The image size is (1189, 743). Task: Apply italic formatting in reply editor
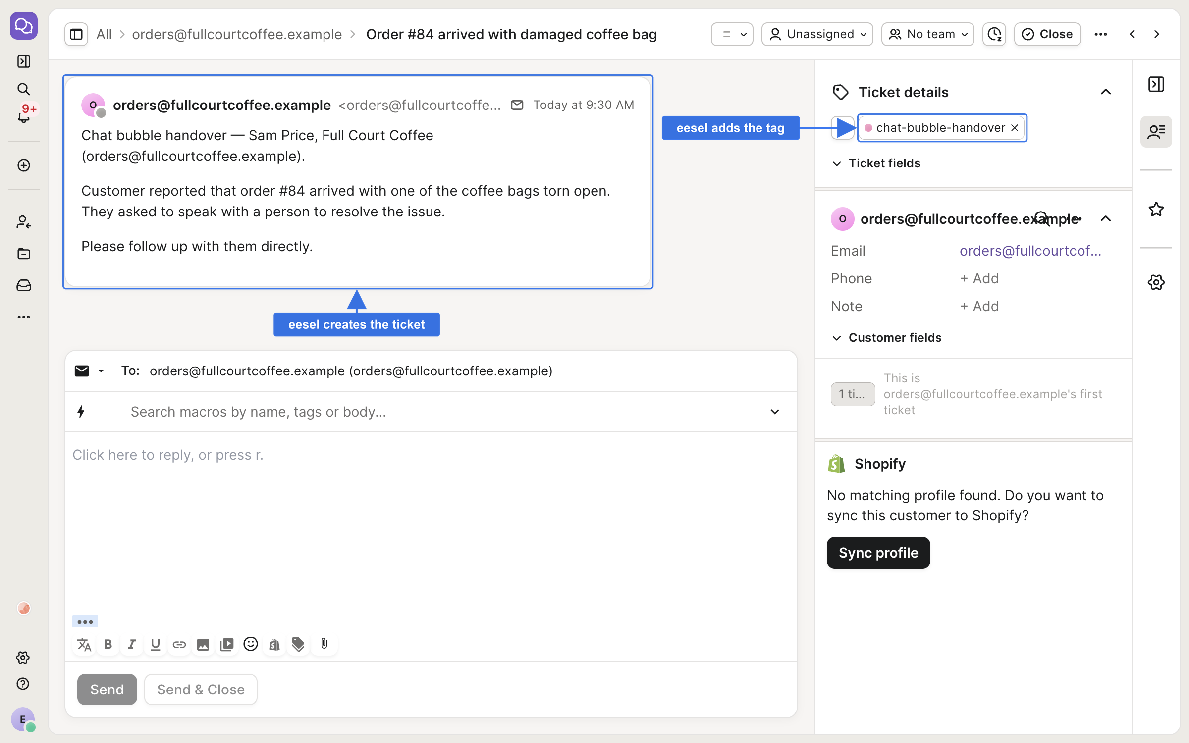131,644
